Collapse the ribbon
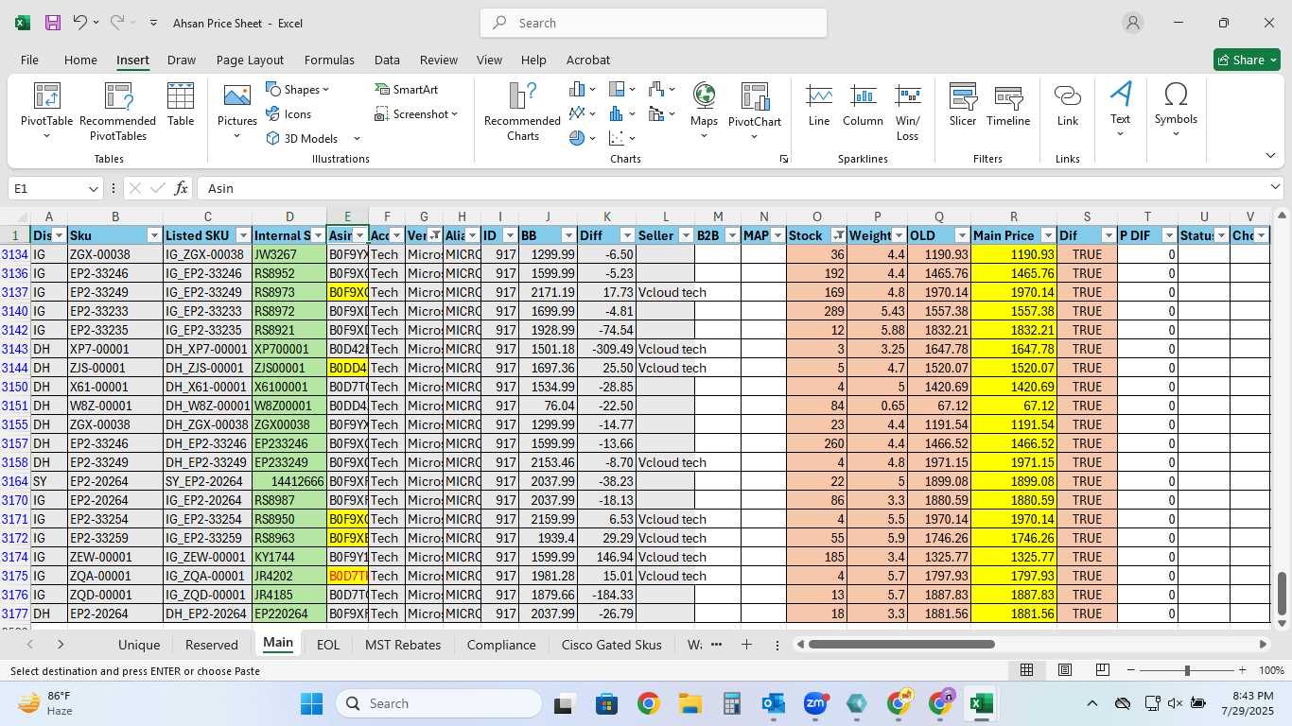 click(1269, 155)
